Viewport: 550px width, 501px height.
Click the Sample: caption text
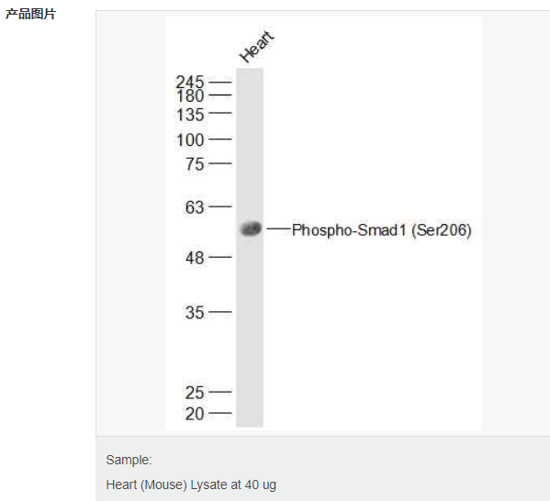[129, 460]
